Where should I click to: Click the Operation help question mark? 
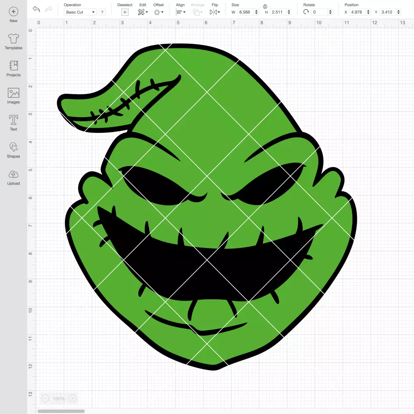[102, 12]
